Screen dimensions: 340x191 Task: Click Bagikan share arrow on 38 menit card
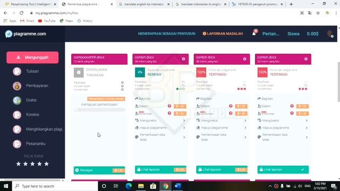pyautogui.click(x=198, y=99)
